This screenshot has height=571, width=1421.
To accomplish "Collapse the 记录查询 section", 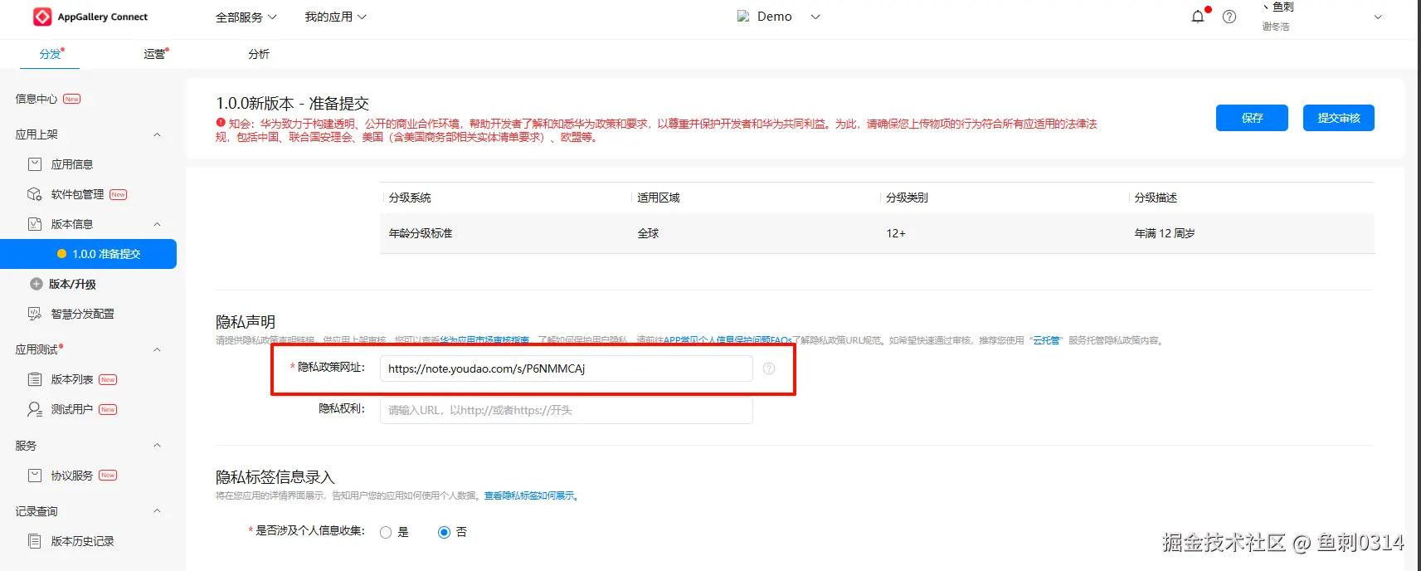I will tap(157, 511).
